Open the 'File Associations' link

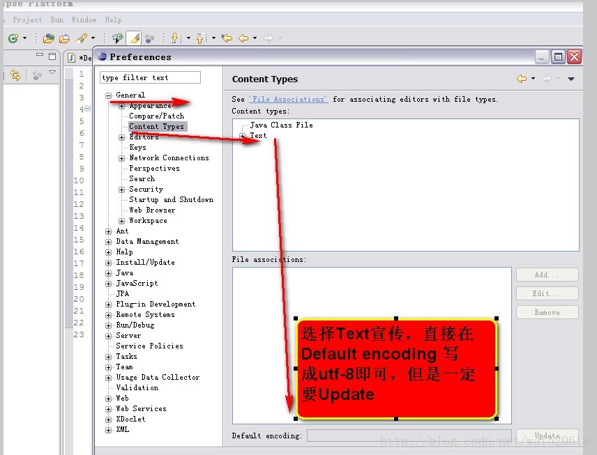pos(288,100)
